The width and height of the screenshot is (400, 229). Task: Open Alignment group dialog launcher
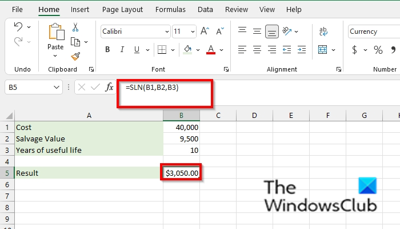[338, 69]
